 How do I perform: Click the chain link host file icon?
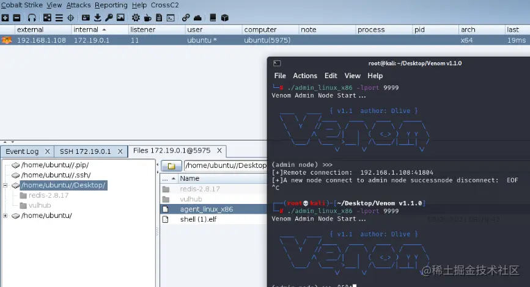point(186,18)
